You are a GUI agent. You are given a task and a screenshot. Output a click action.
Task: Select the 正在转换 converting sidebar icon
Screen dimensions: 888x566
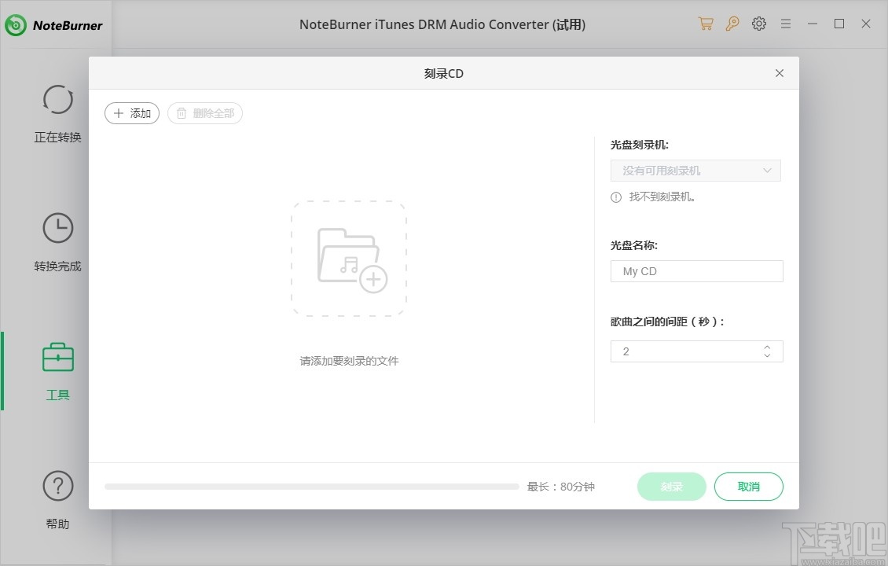tap(57, 100)
